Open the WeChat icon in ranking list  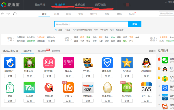[165, 60]
